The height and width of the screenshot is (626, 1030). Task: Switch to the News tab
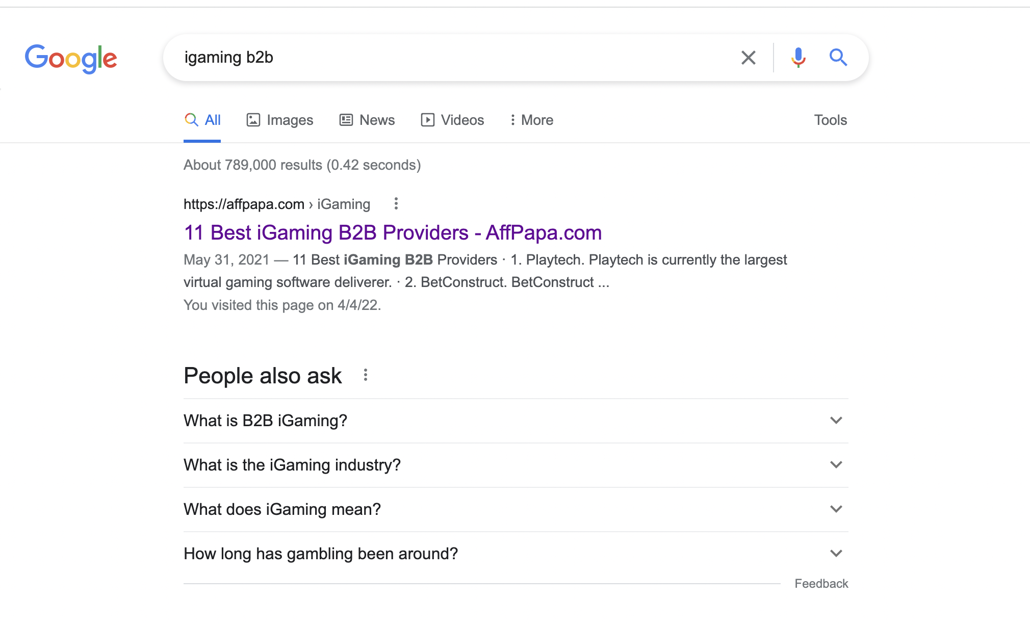(367, 120)
